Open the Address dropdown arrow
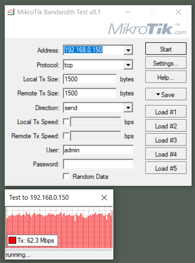Image resolution: width=195 pixels, height=263 pixels. pyautogui.click(x=128, y=50)
